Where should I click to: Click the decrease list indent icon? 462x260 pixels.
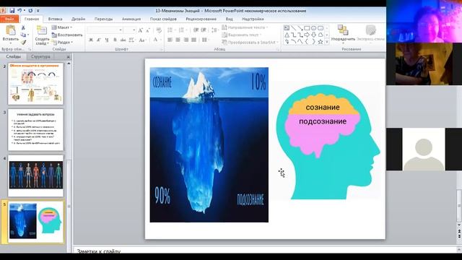(x=196, y=30)
